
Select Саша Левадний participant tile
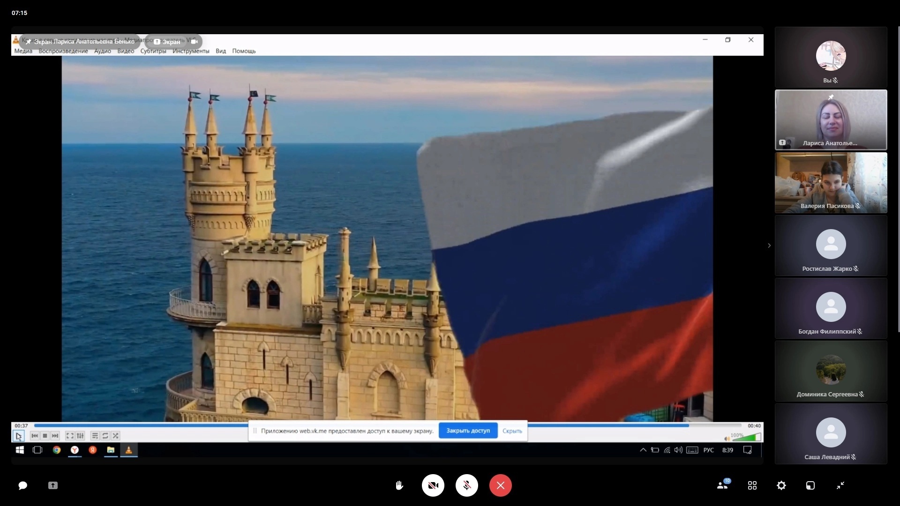point(831,434)
